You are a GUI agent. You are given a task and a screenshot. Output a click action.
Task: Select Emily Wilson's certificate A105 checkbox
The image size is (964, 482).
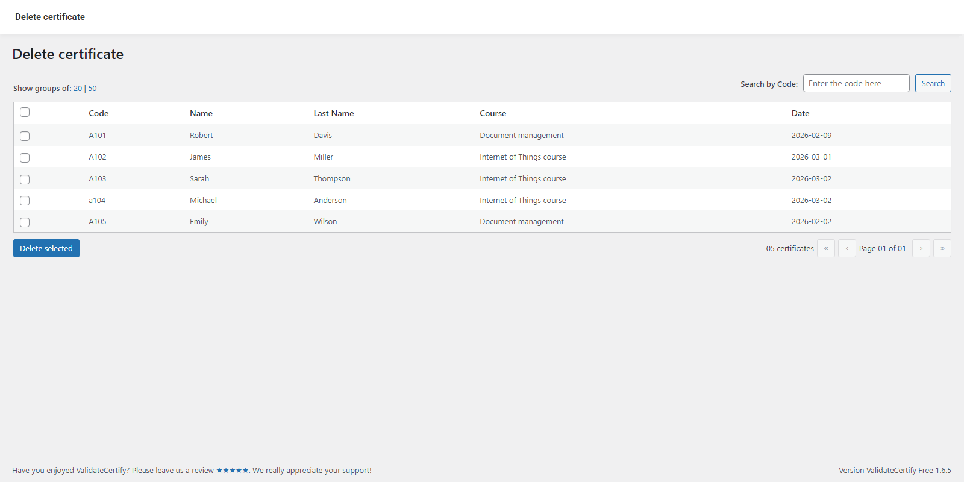[x=25, y=222]
